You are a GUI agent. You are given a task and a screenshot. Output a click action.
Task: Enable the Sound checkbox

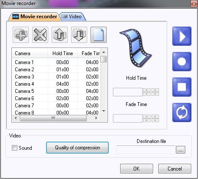point(14,148)
